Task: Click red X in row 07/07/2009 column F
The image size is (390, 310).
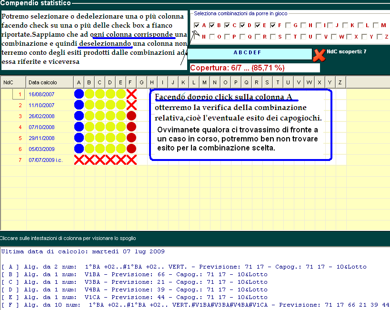Action: pyautogui.click(x=131, y=160)
